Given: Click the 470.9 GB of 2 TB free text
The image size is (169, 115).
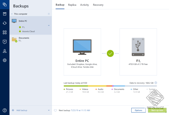Looking at the screenshot, I should 138,64.
